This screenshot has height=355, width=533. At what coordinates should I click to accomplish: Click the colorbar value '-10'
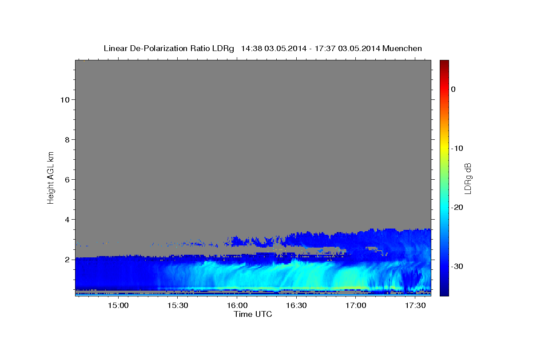point(457,148)
